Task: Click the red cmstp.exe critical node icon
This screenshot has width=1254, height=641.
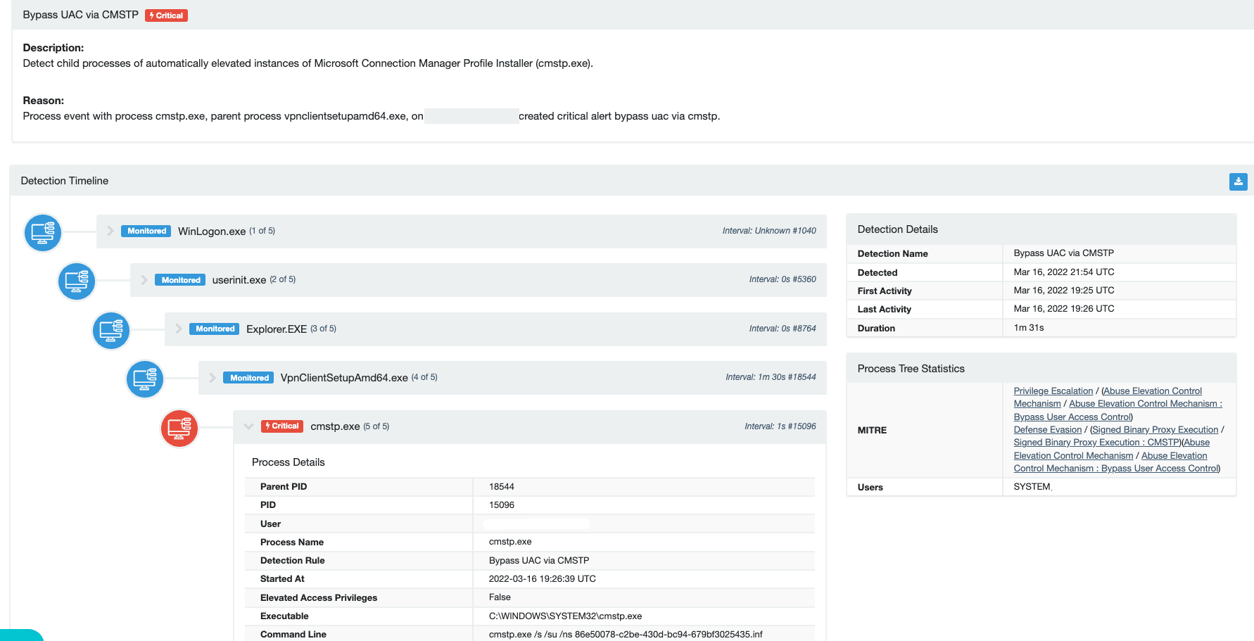Action: 179,429
